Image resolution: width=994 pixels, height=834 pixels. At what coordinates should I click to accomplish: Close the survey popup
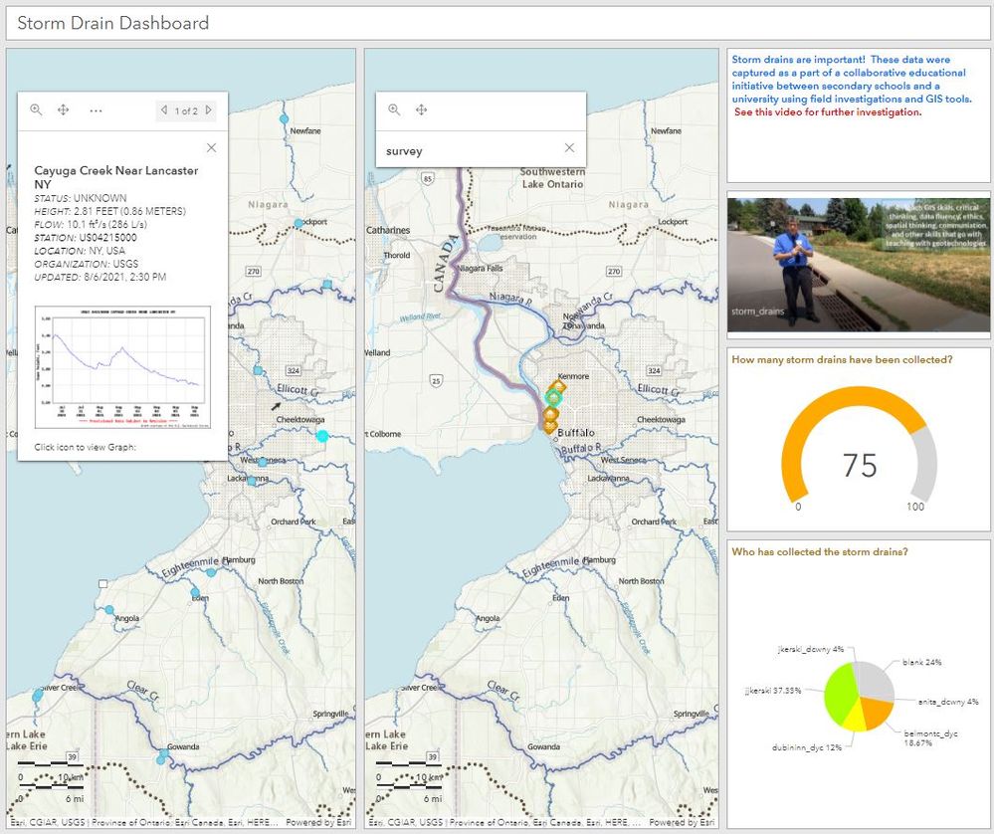pyautogui.click(x=569, y=147)
